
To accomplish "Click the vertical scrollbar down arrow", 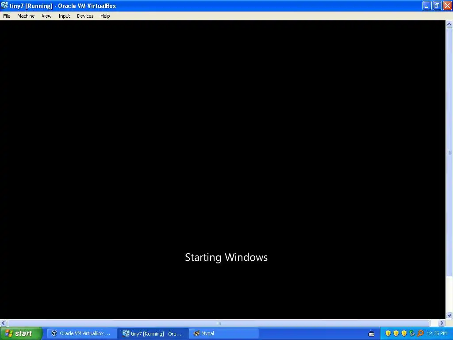I will point(449,315).
